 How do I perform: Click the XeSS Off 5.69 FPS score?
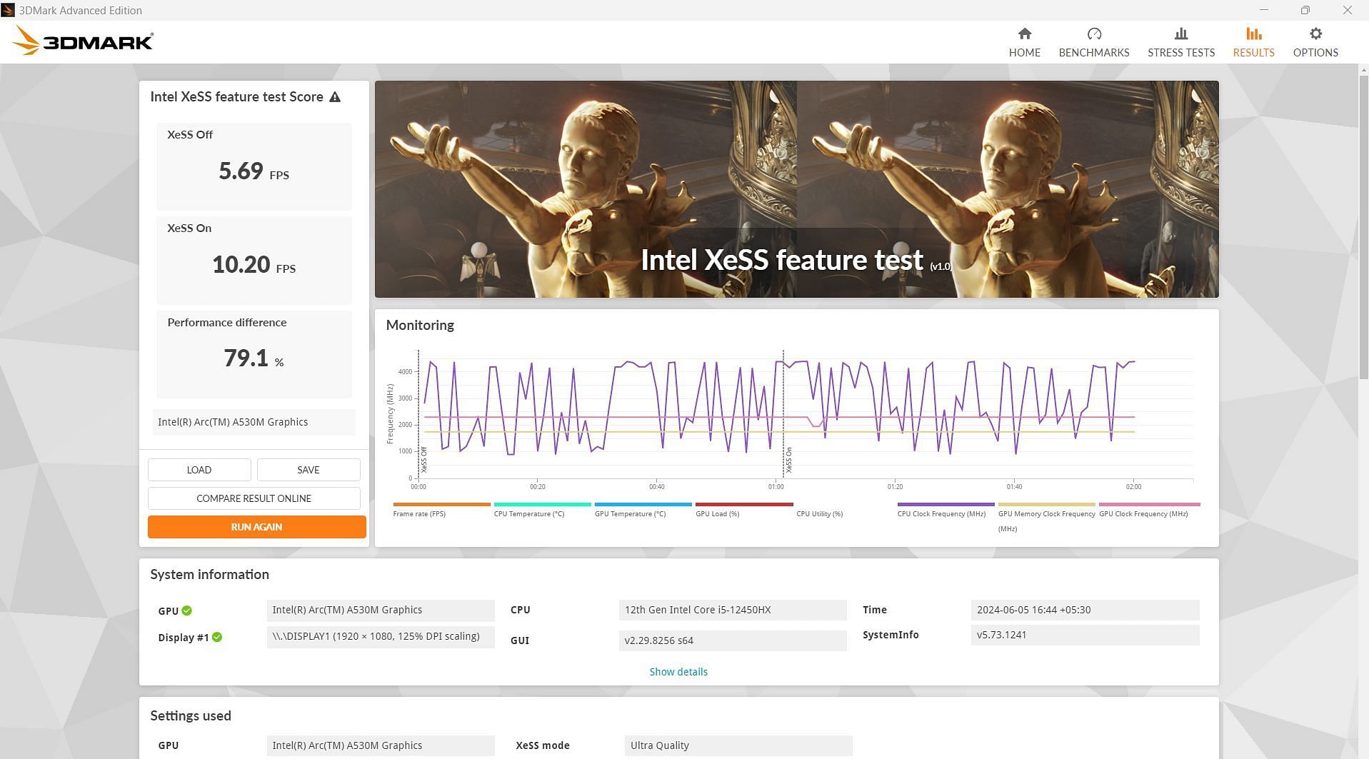click(254, 171)
